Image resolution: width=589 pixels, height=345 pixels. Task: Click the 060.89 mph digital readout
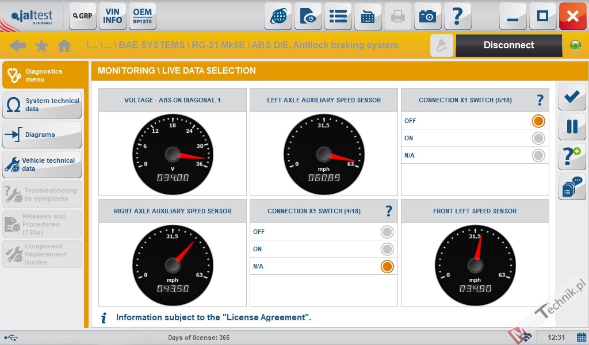point(324,178)
